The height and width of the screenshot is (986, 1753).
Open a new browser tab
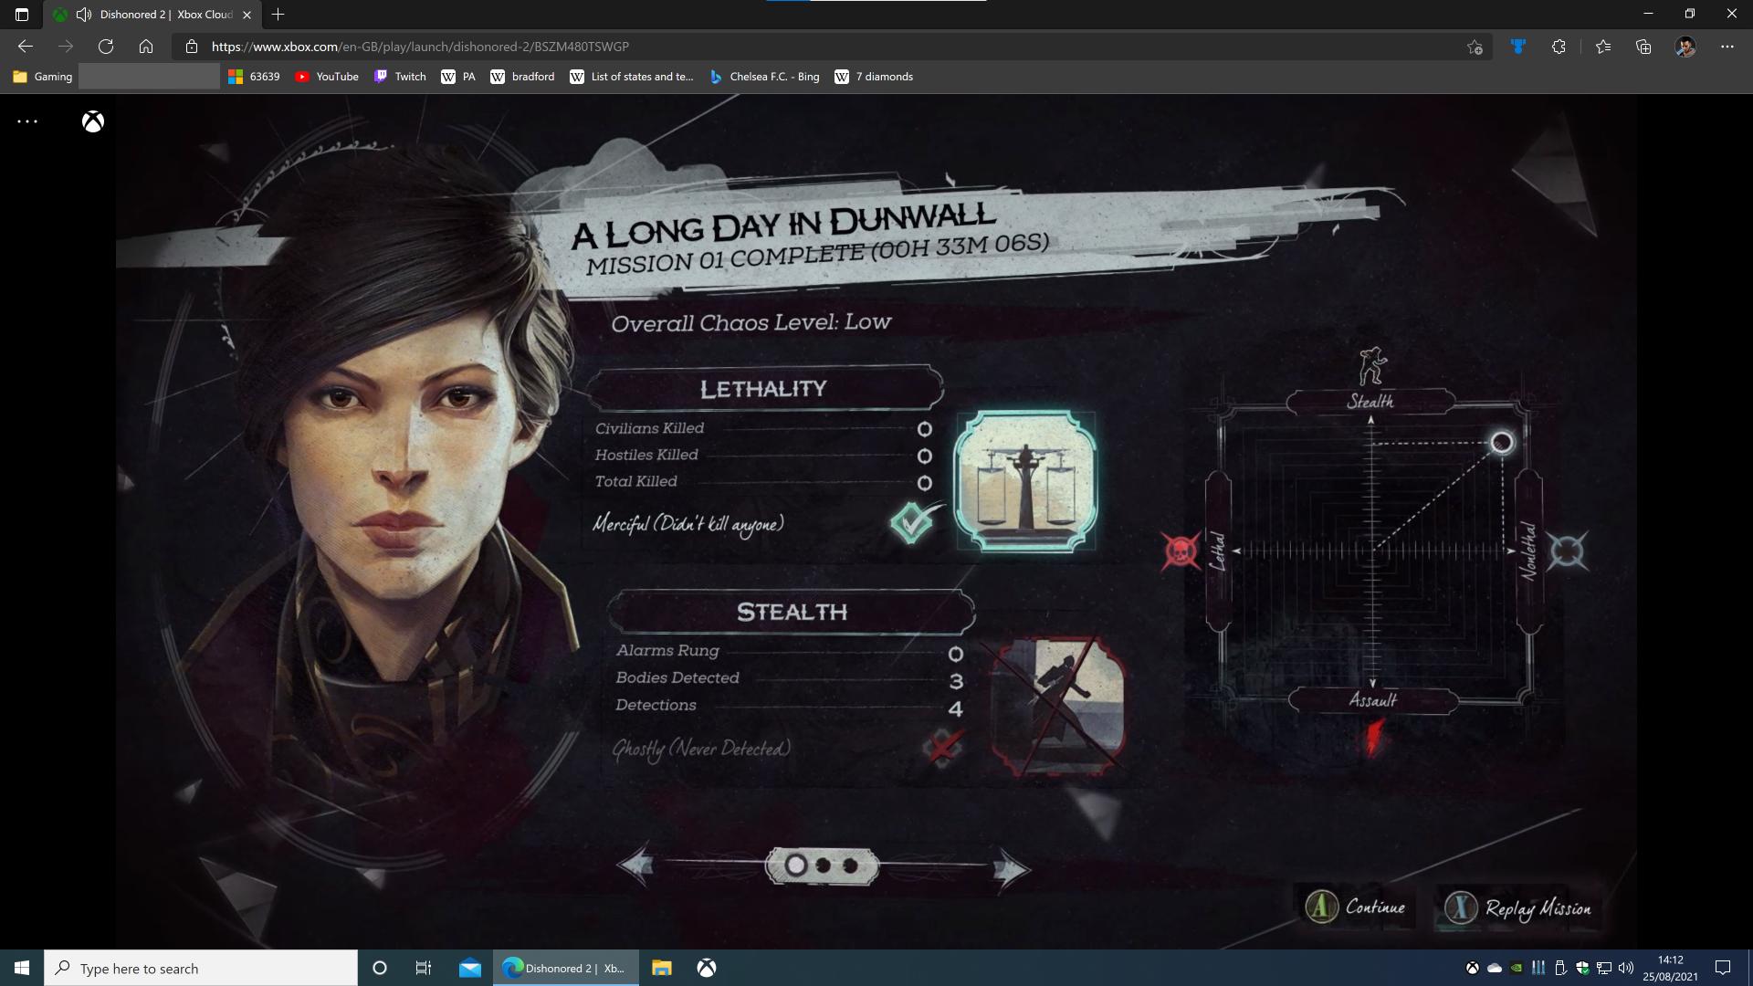click(278, 14)
